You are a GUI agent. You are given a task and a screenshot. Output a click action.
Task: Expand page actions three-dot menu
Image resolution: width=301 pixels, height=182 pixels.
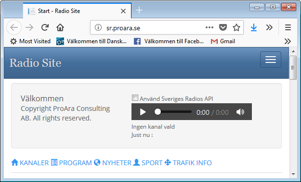[x=209, y=27]
